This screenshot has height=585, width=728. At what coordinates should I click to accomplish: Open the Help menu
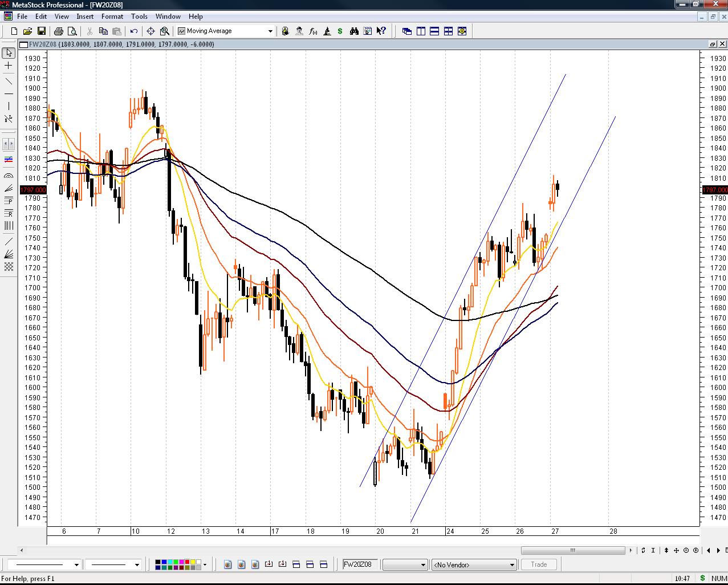click(196, 17)
